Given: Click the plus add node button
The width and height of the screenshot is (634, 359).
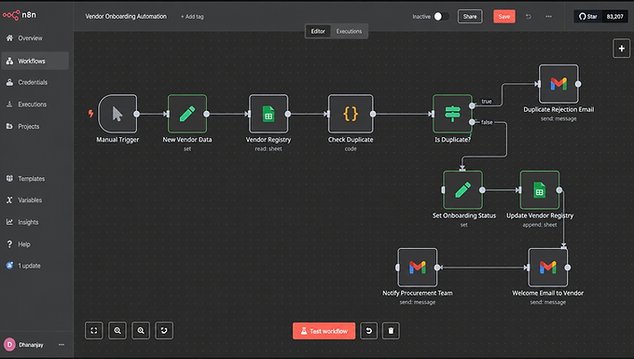Looking at the screenshot, I should pos(622,48).
